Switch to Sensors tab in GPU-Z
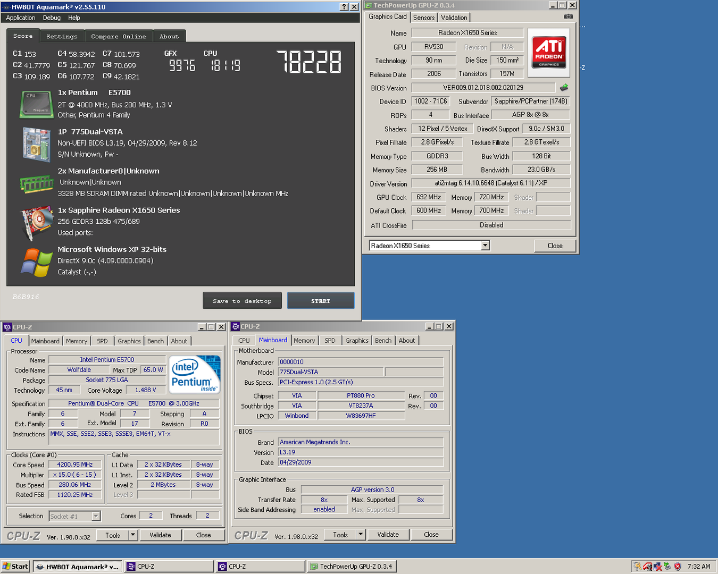The image size is (718, 574). pos(424,18)
